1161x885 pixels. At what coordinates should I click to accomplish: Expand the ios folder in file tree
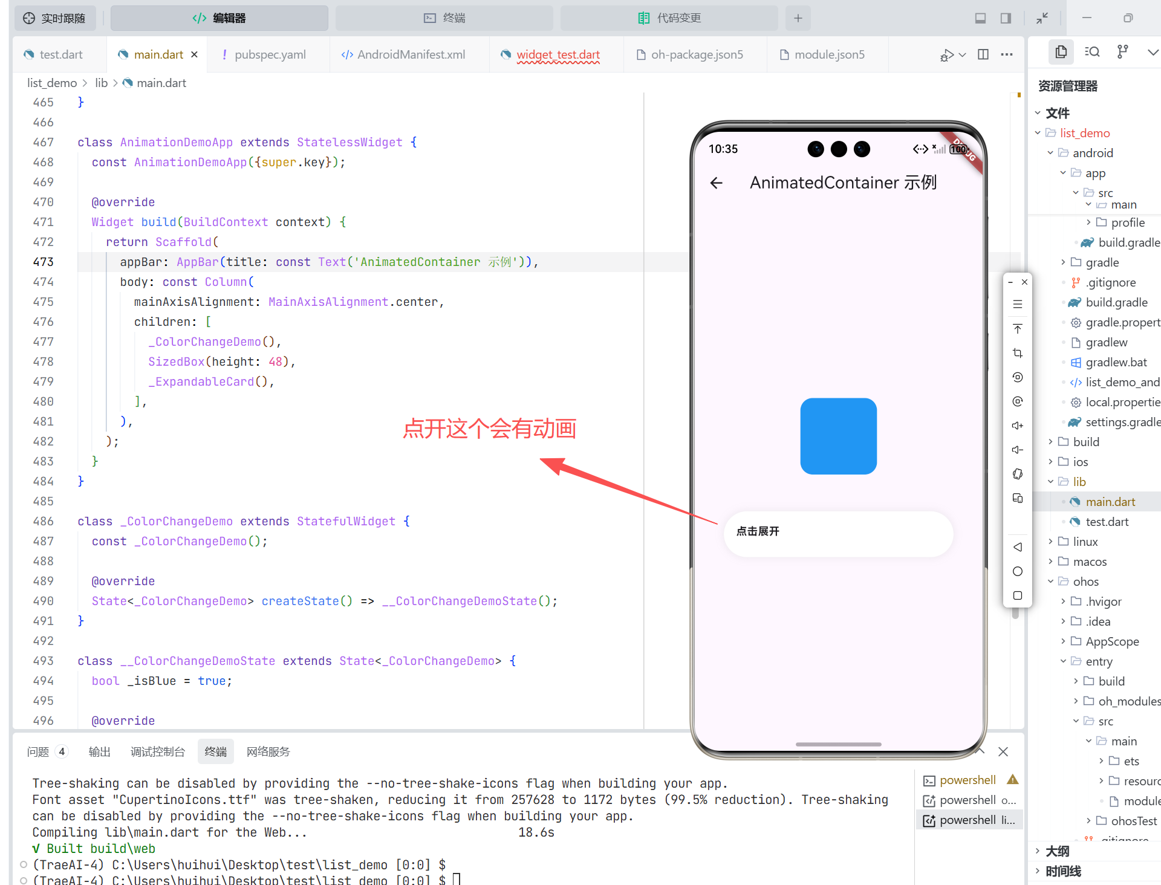1080,462
